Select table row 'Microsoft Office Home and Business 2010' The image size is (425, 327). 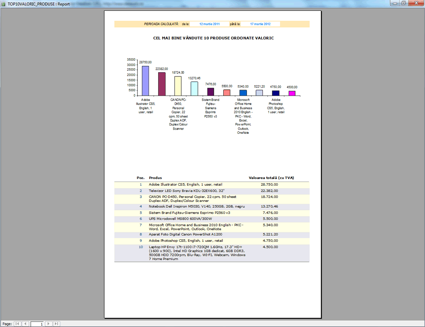pos(212,227)
